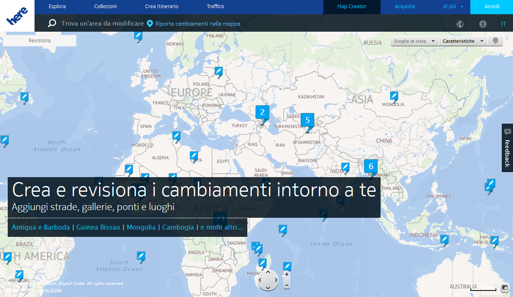Pan map left with arrow control

[x=260, y=280]
